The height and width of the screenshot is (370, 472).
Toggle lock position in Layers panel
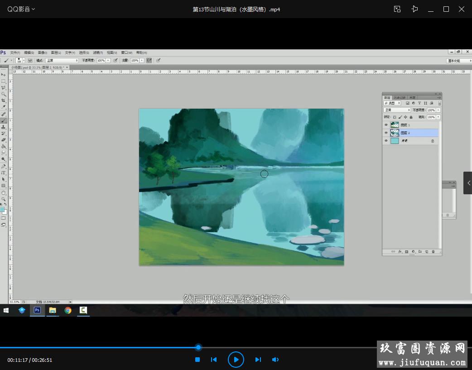click(405, 117)
